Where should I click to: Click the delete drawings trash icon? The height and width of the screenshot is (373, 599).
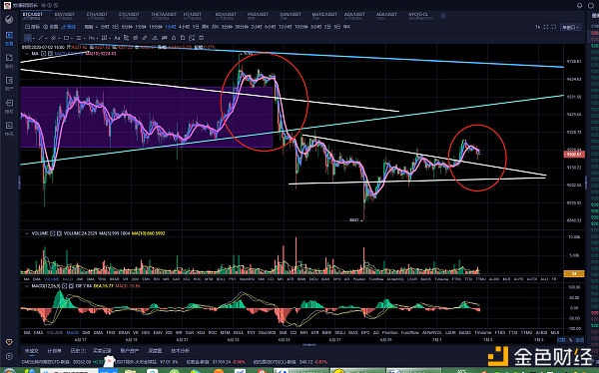201,38
